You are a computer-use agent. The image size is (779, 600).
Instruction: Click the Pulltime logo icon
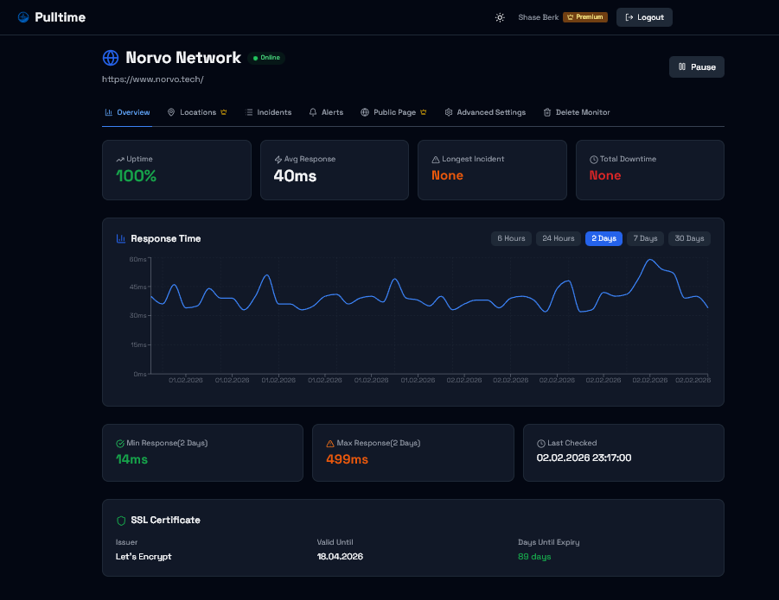[x=23, y=17]
